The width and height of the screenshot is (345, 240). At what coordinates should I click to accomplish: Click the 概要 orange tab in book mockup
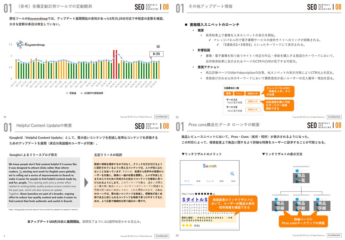pos(229,94)
